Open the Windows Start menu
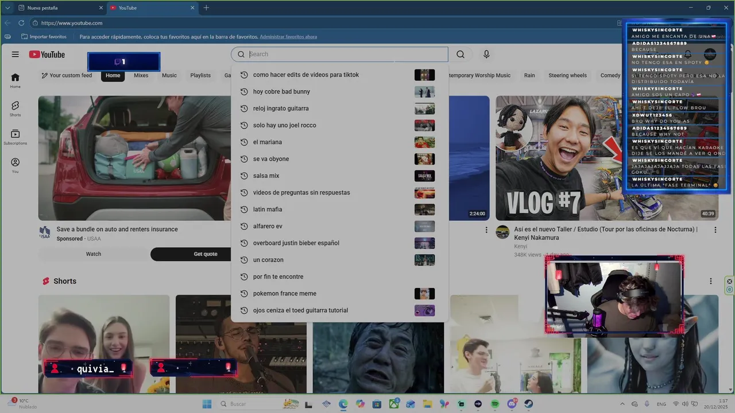This screenshot has width=735, height=413. coord(207,404)
